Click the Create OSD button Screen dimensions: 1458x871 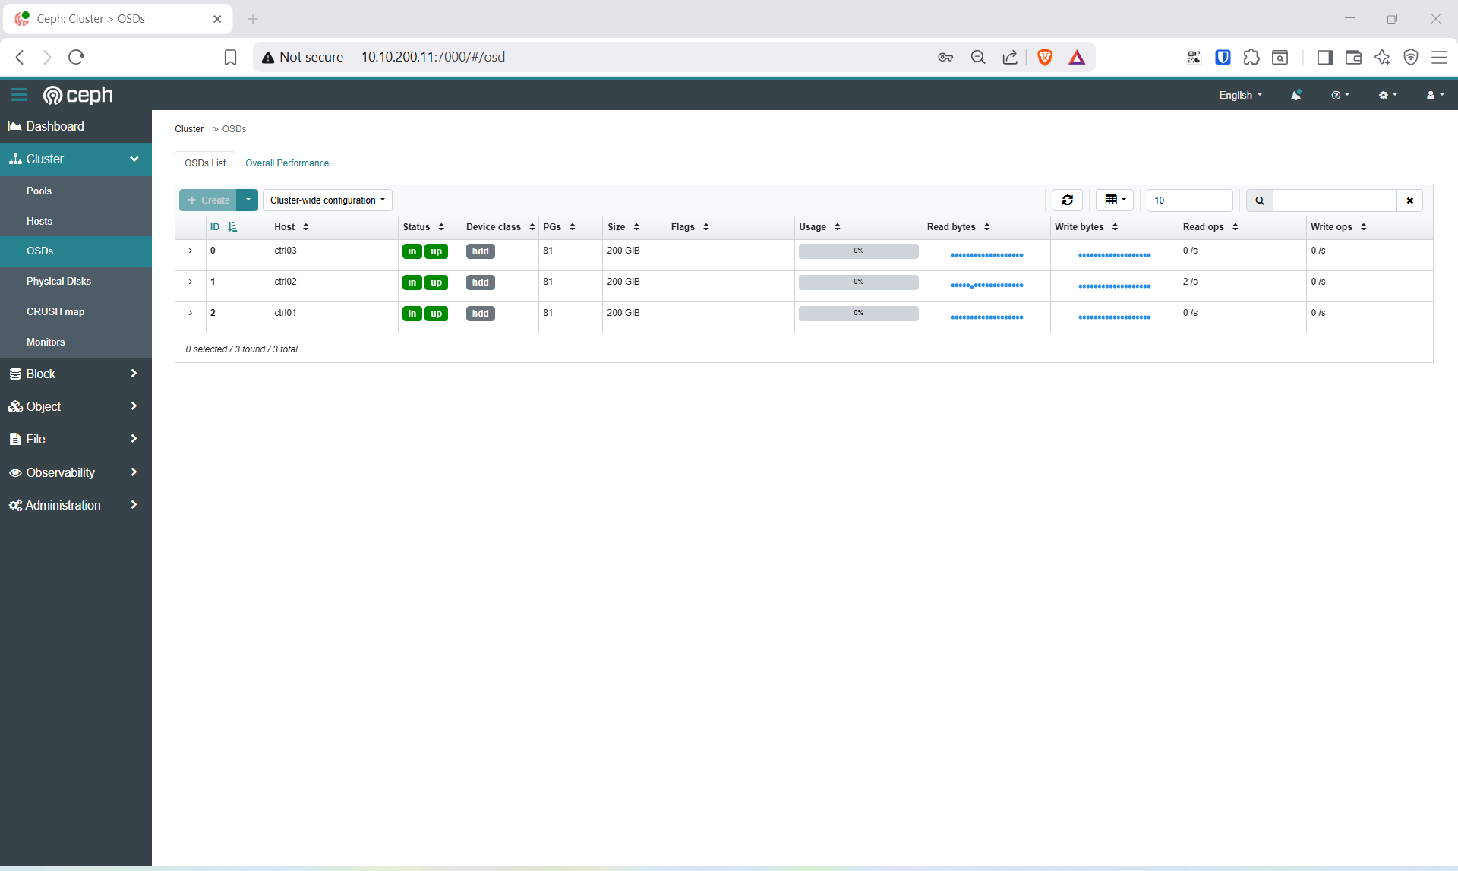(208, 200)
